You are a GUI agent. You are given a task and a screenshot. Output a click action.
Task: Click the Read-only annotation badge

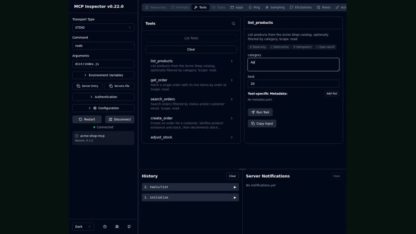point(258,47)
